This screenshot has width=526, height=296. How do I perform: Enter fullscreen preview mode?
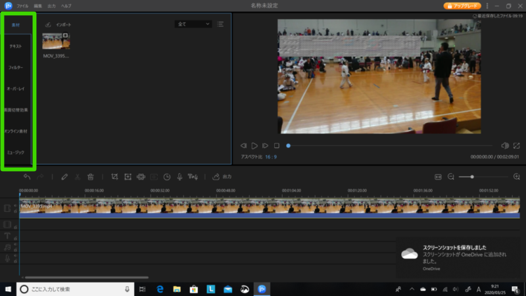tap(517, 145)
